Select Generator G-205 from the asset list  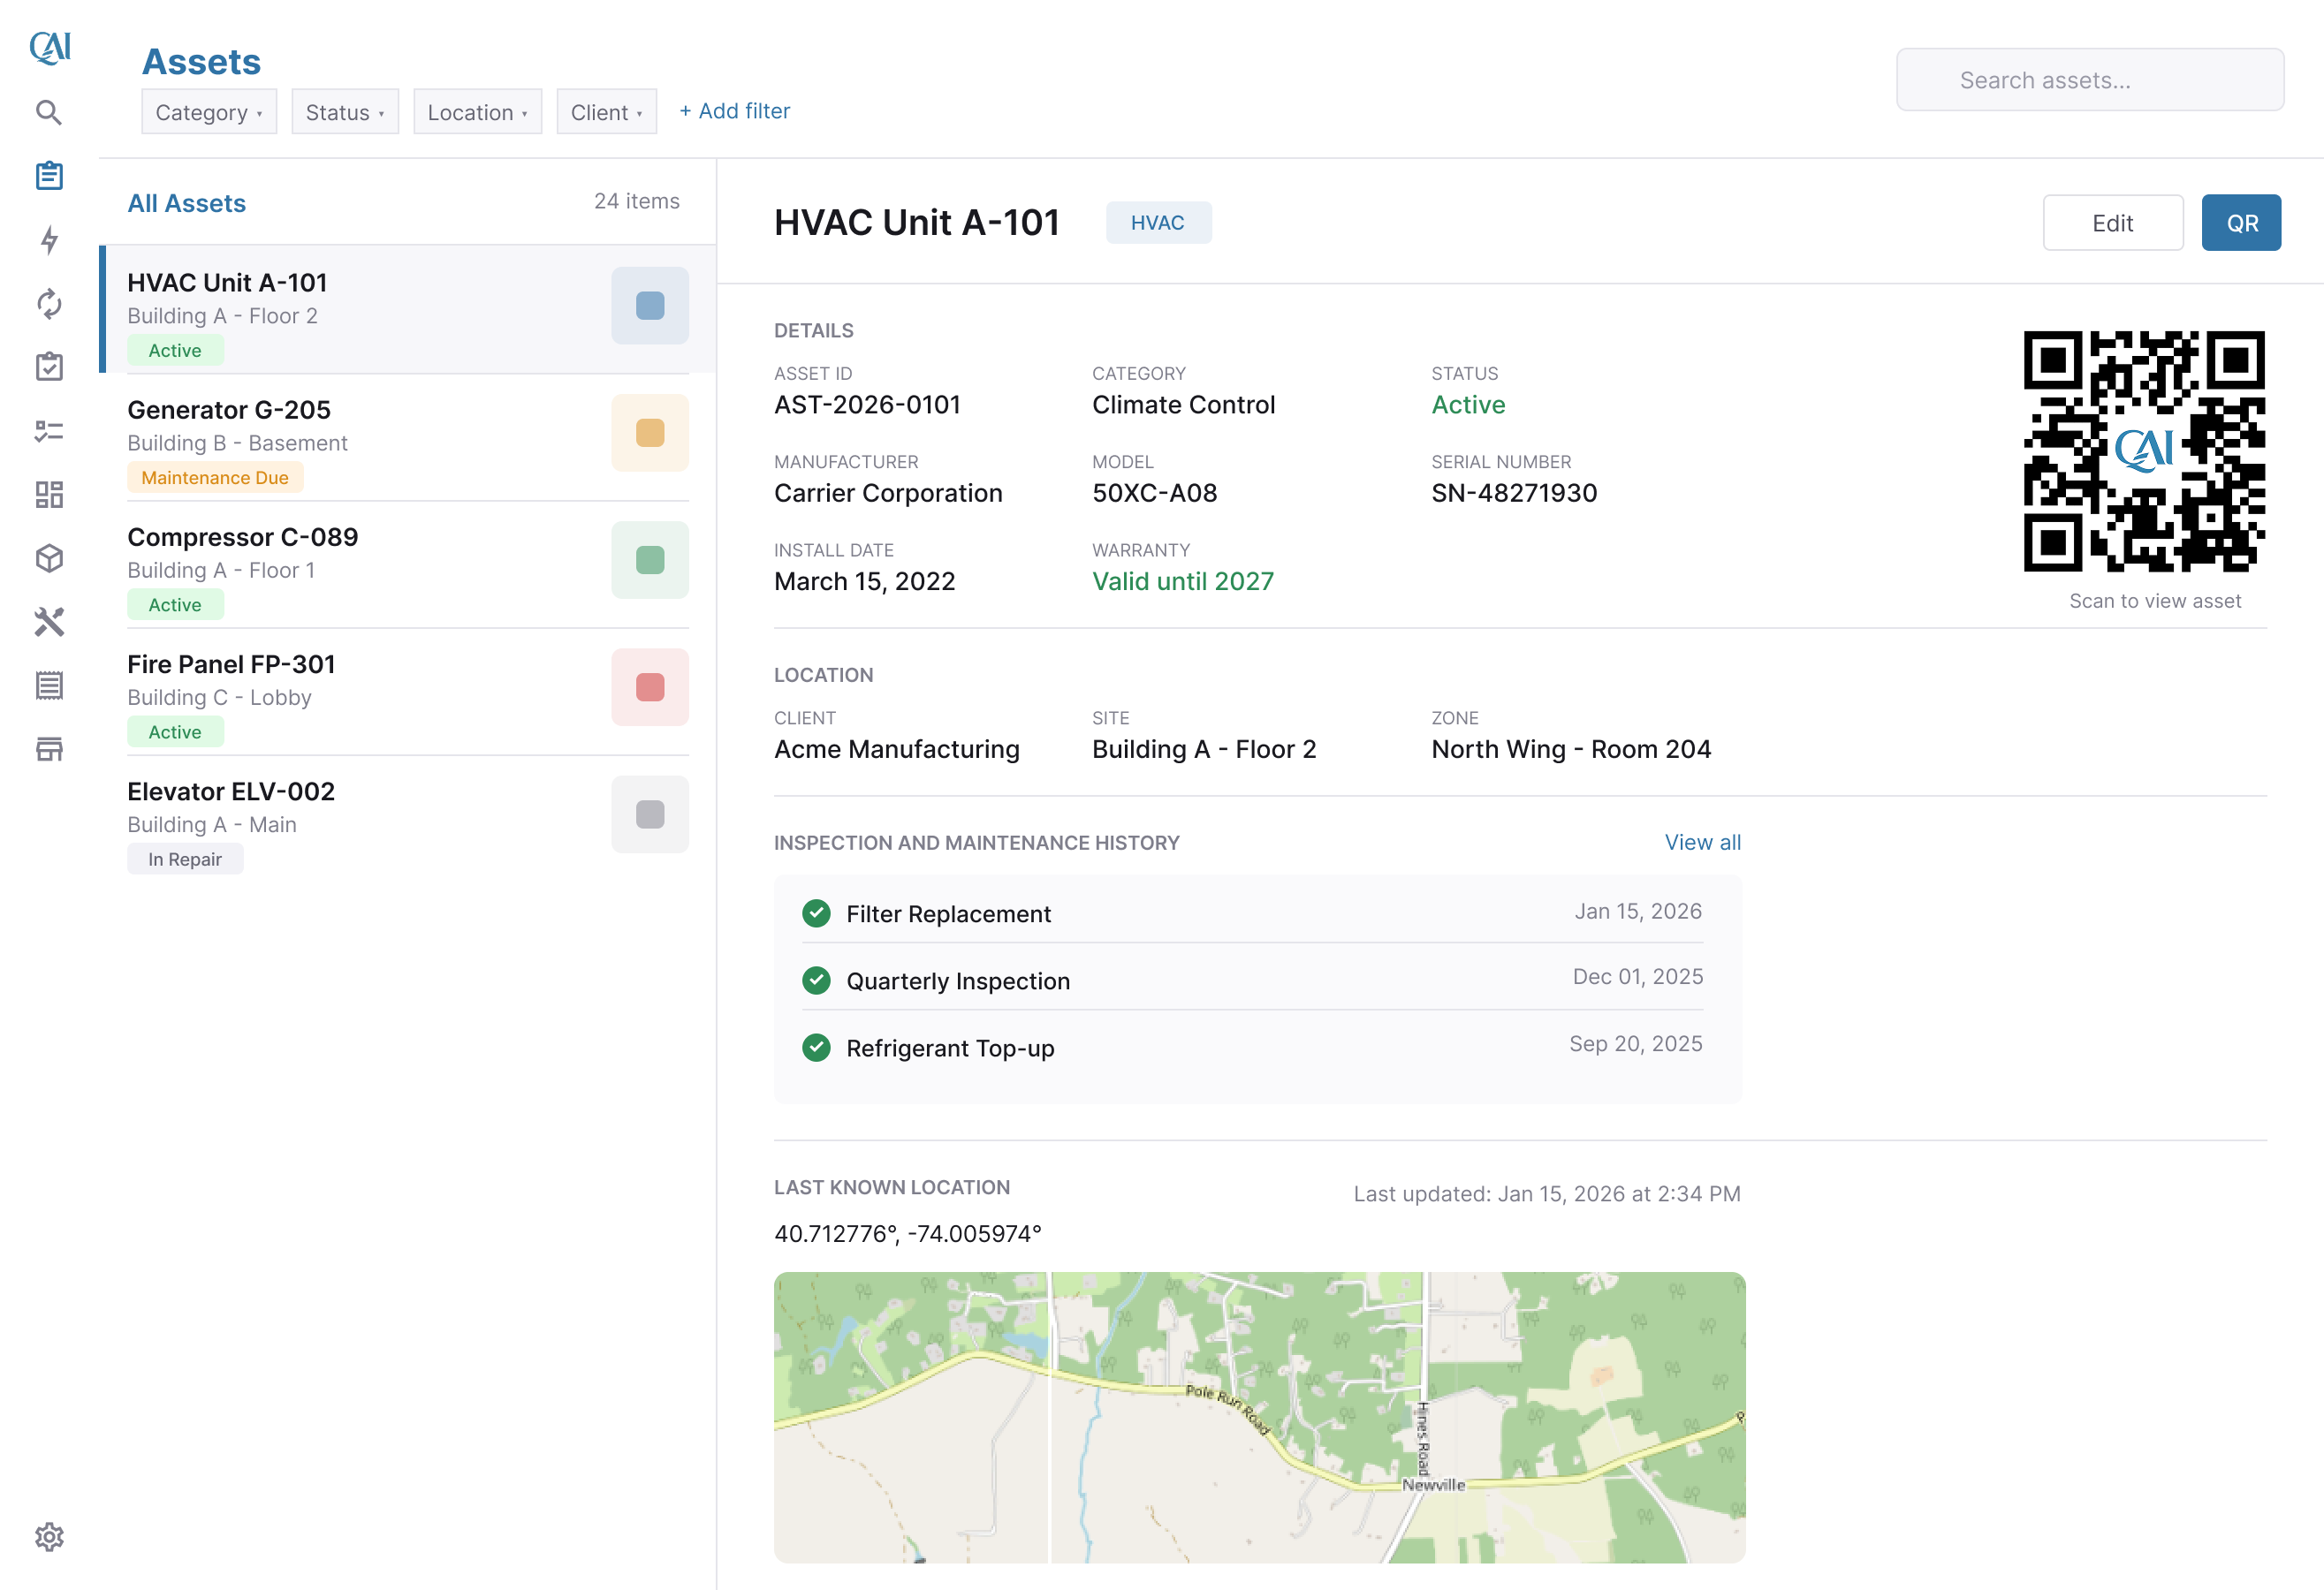coord(229,409)
